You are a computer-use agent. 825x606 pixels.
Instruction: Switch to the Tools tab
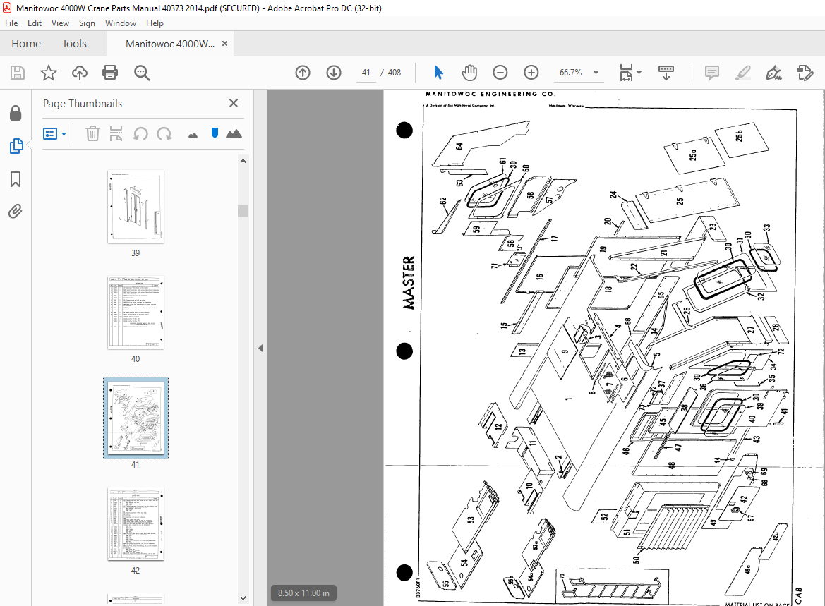tap(74, 44)
